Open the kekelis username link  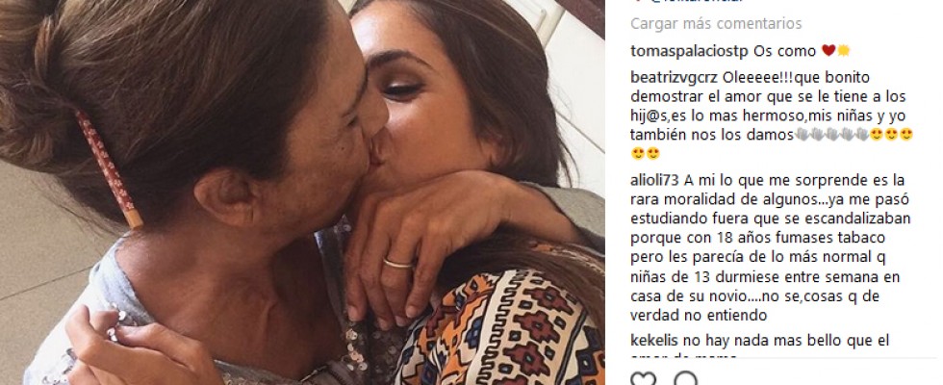pos(650,341)
